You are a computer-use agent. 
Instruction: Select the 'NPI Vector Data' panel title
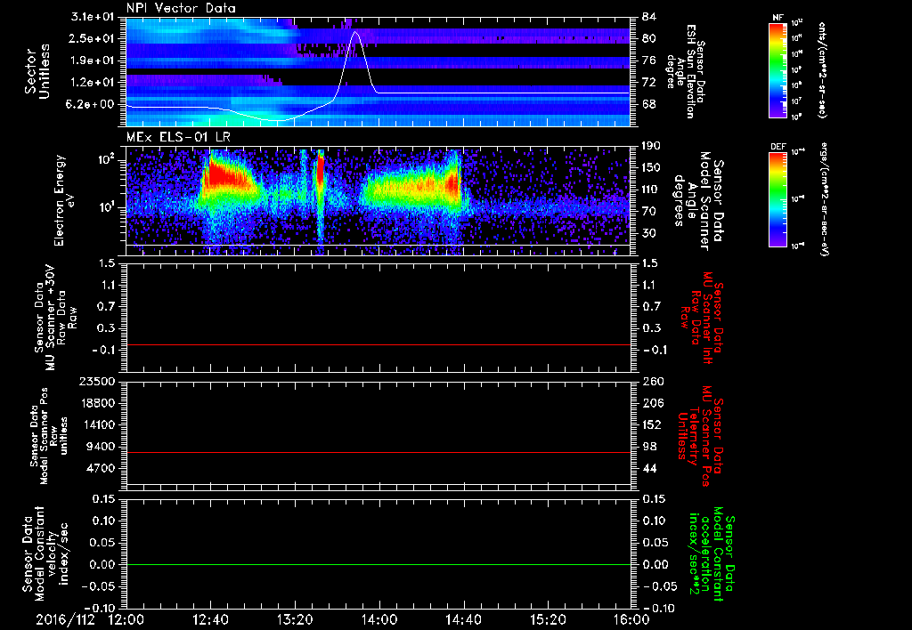pos(181,8)
